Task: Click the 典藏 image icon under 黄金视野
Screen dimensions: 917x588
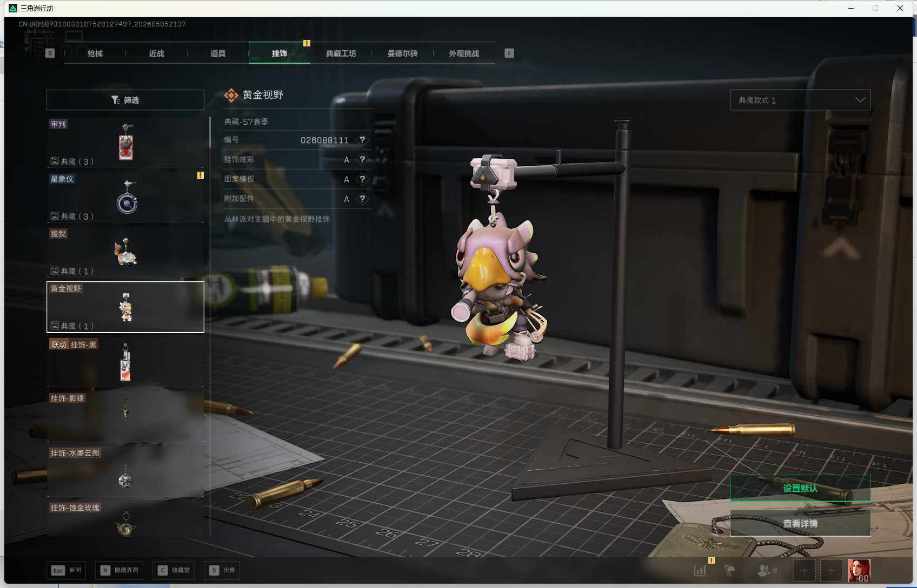Action: pos(55,326)
